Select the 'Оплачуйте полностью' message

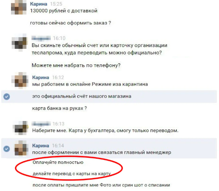[x=58, y=162]
